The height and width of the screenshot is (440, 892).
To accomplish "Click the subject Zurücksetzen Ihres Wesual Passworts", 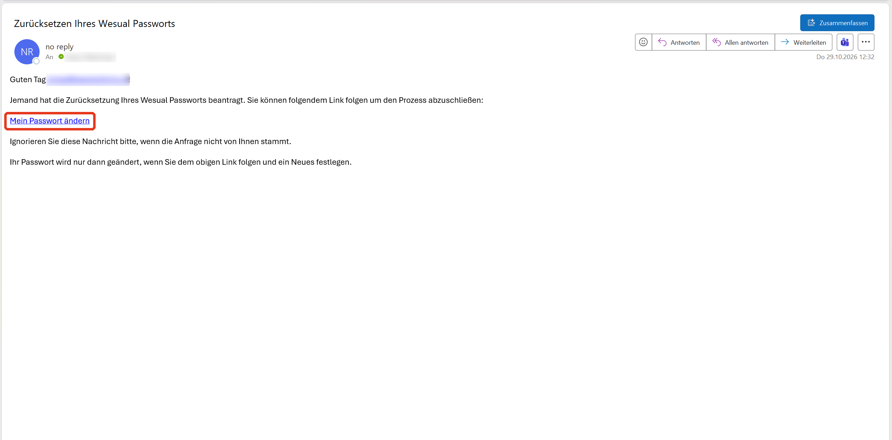I will 95,23.
